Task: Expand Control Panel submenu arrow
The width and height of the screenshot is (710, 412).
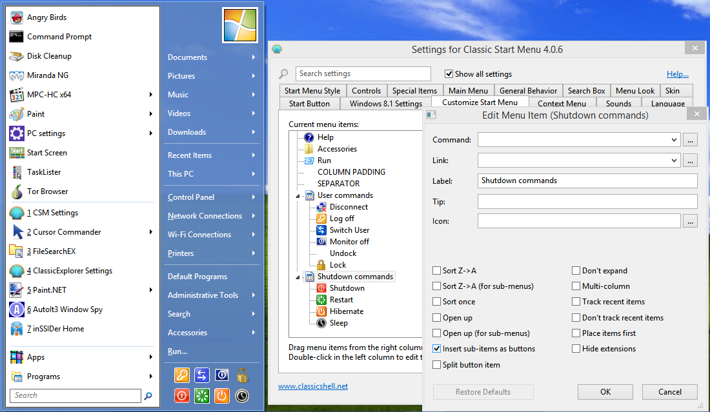Action: (254, 197)
